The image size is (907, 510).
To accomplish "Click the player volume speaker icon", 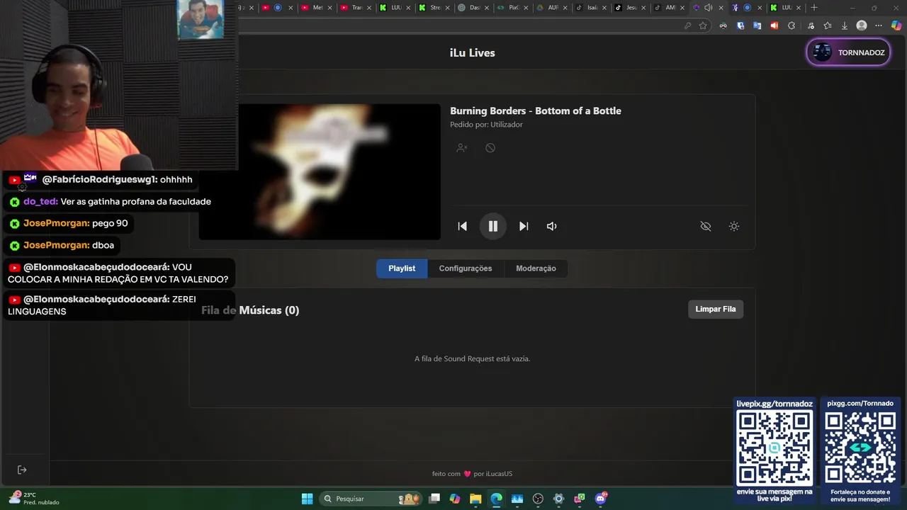I will pyautogui.click(x=551, y=226).
